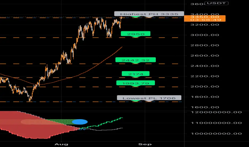The width and height of the screenshot is (249, 147).
Task: Click the 2200.00 price axis value
Action: click(205, 76)
